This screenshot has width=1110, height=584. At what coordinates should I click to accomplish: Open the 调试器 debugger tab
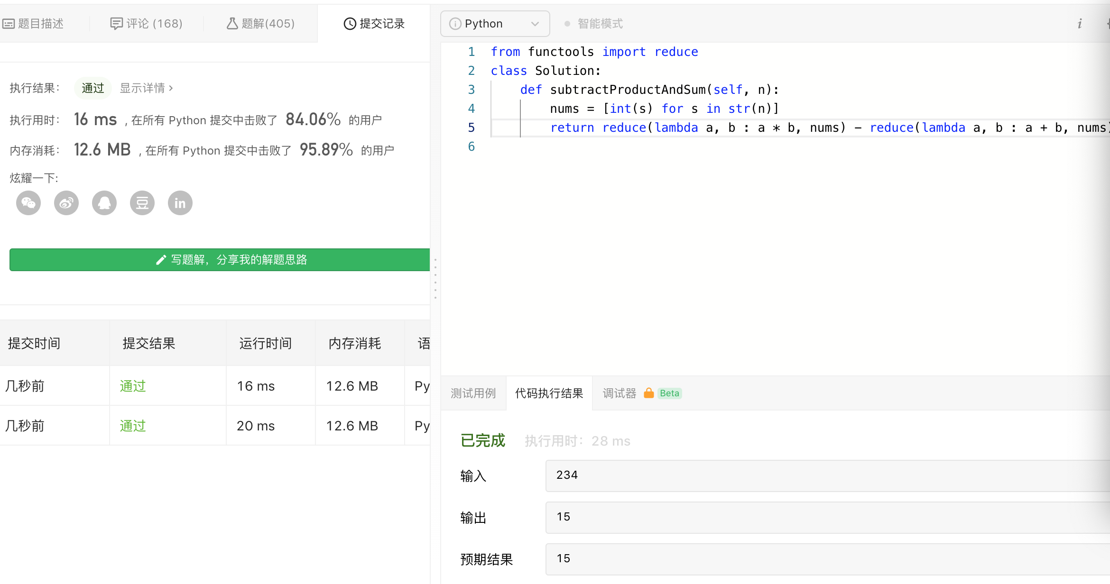[620, 393]
